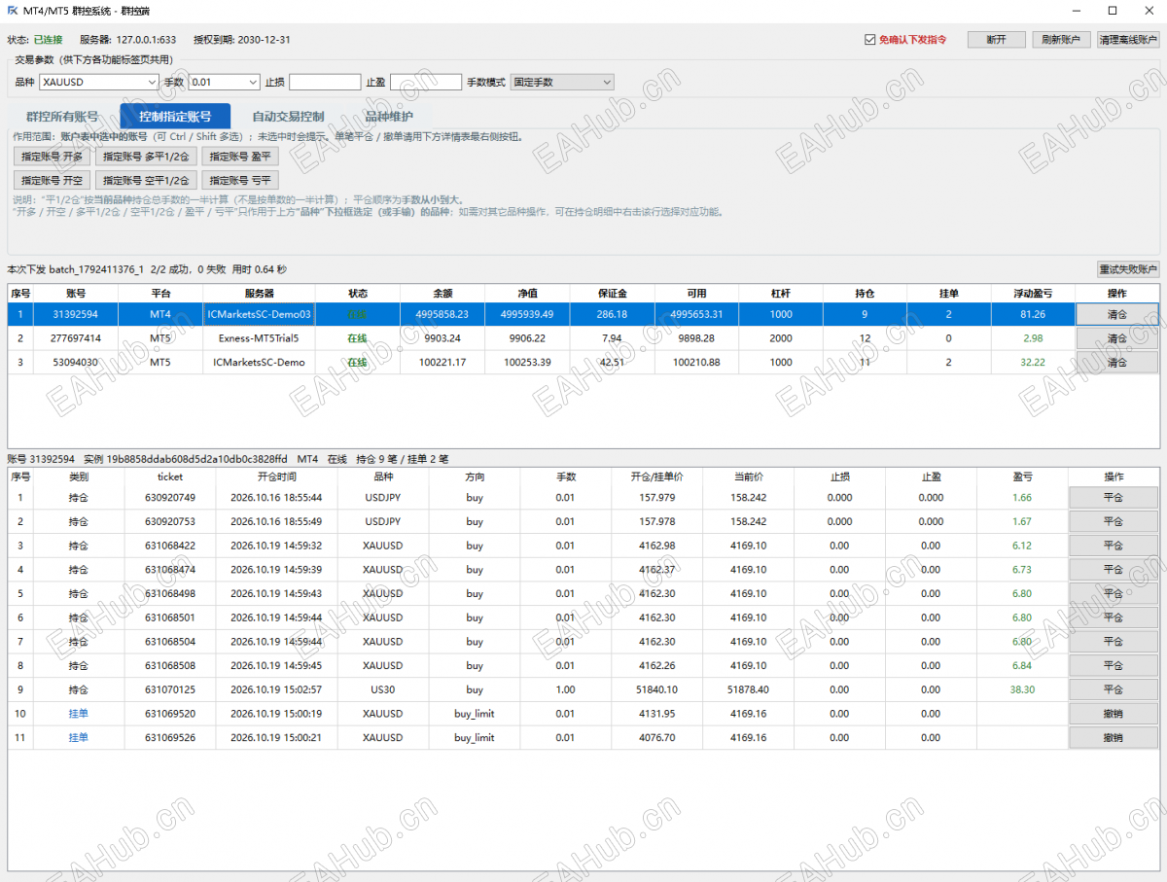Click 清仓 for account 277697414
Viewport: 1167px width, 882px height.
(x=1117, y=338)
